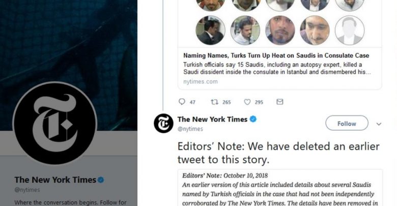Expand the chevron menu beside Follow

coord(379,124)
